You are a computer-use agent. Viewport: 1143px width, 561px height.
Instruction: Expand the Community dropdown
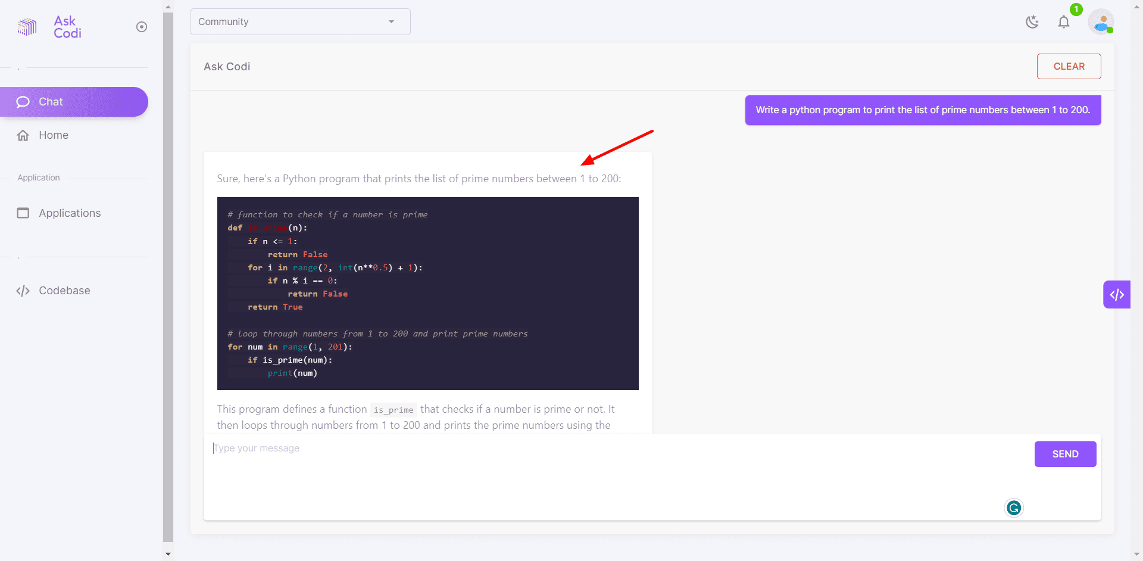292,22
